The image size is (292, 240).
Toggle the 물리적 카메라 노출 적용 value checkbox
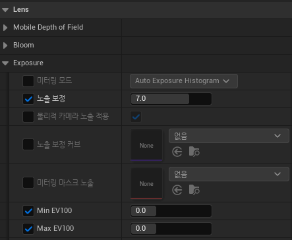[136, 117]
